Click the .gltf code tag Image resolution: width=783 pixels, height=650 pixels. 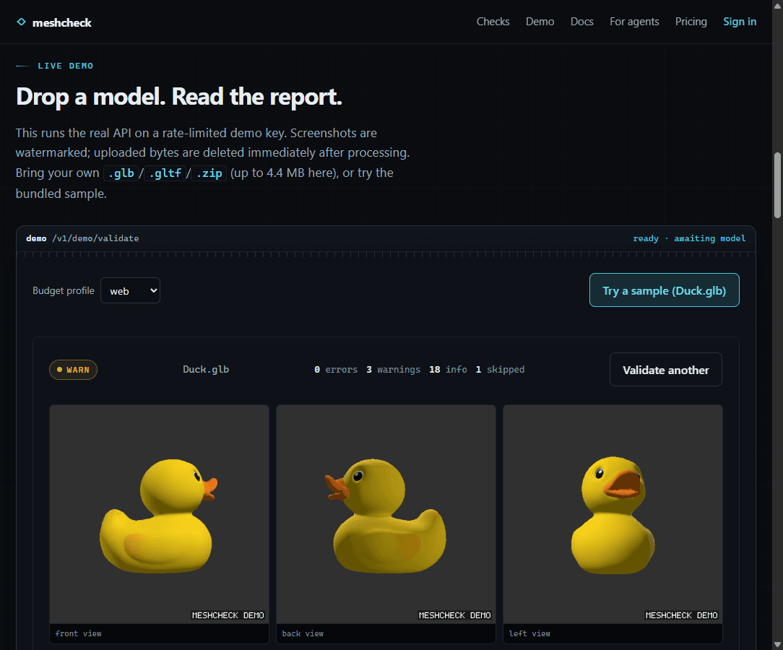point(165,173)
